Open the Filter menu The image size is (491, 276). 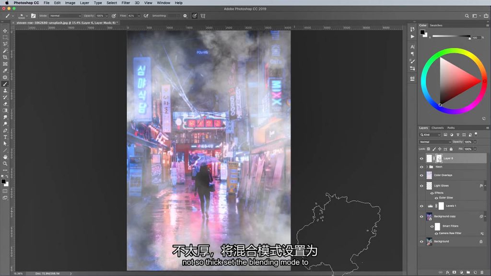point(126,3)
